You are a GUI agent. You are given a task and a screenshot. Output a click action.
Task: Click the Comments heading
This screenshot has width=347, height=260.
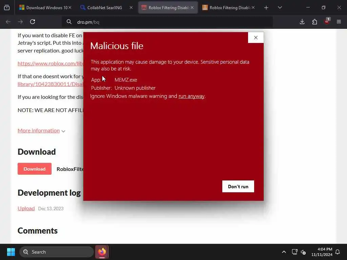point(38,231)
